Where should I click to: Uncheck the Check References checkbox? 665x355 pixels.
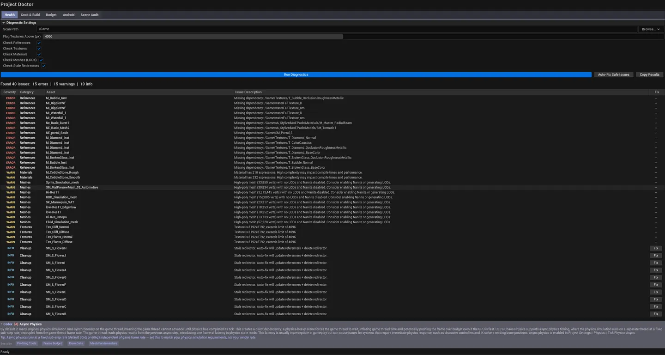(x=39, y=43)
